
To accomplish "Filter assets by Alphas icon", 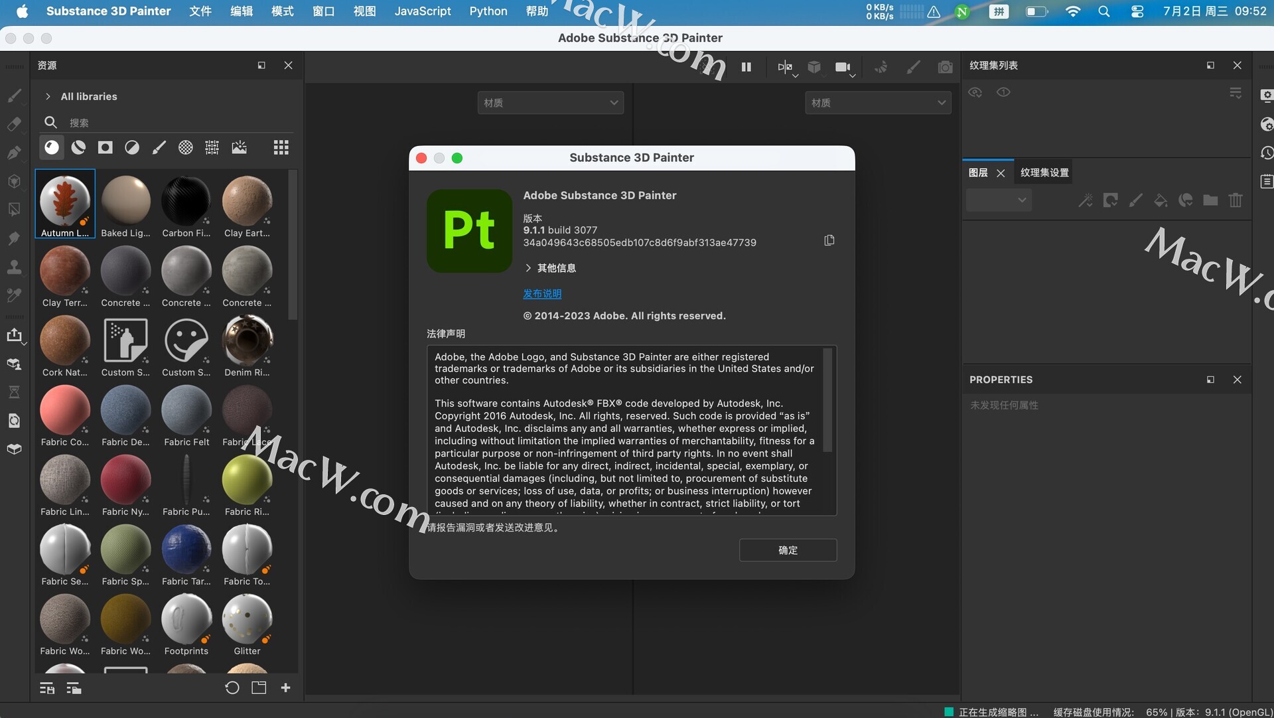I will pyautogui.click(x=186, y=147).
